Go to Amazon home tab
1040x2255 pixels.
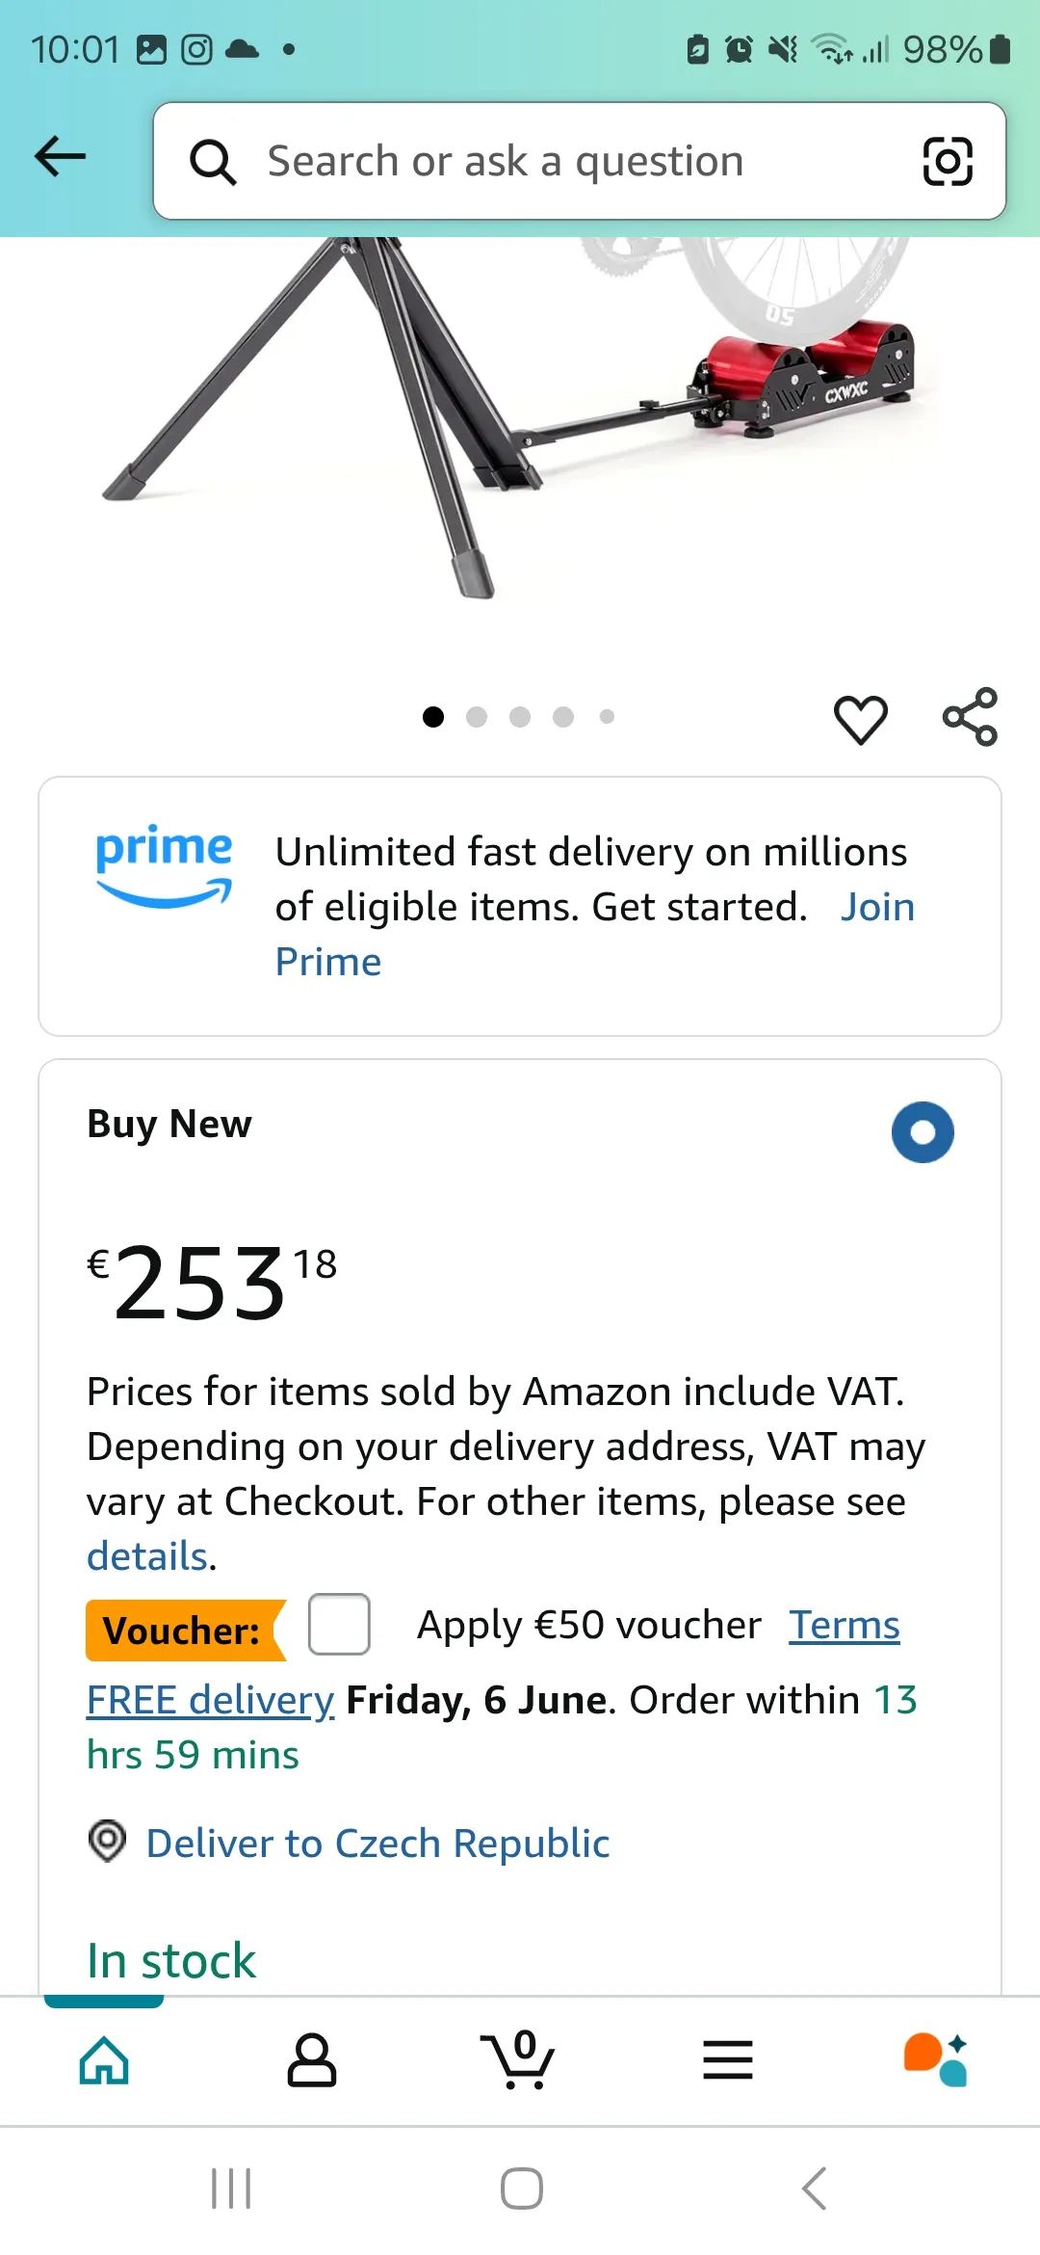(x=104, y=2060)
